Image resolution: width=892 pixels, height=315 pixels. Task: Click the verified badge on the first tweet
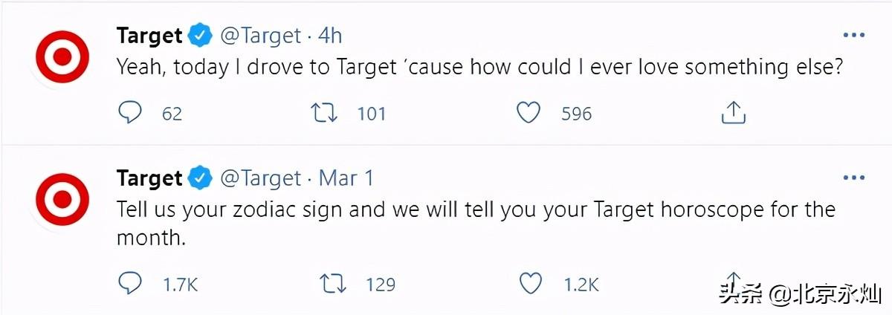point(199,35)
